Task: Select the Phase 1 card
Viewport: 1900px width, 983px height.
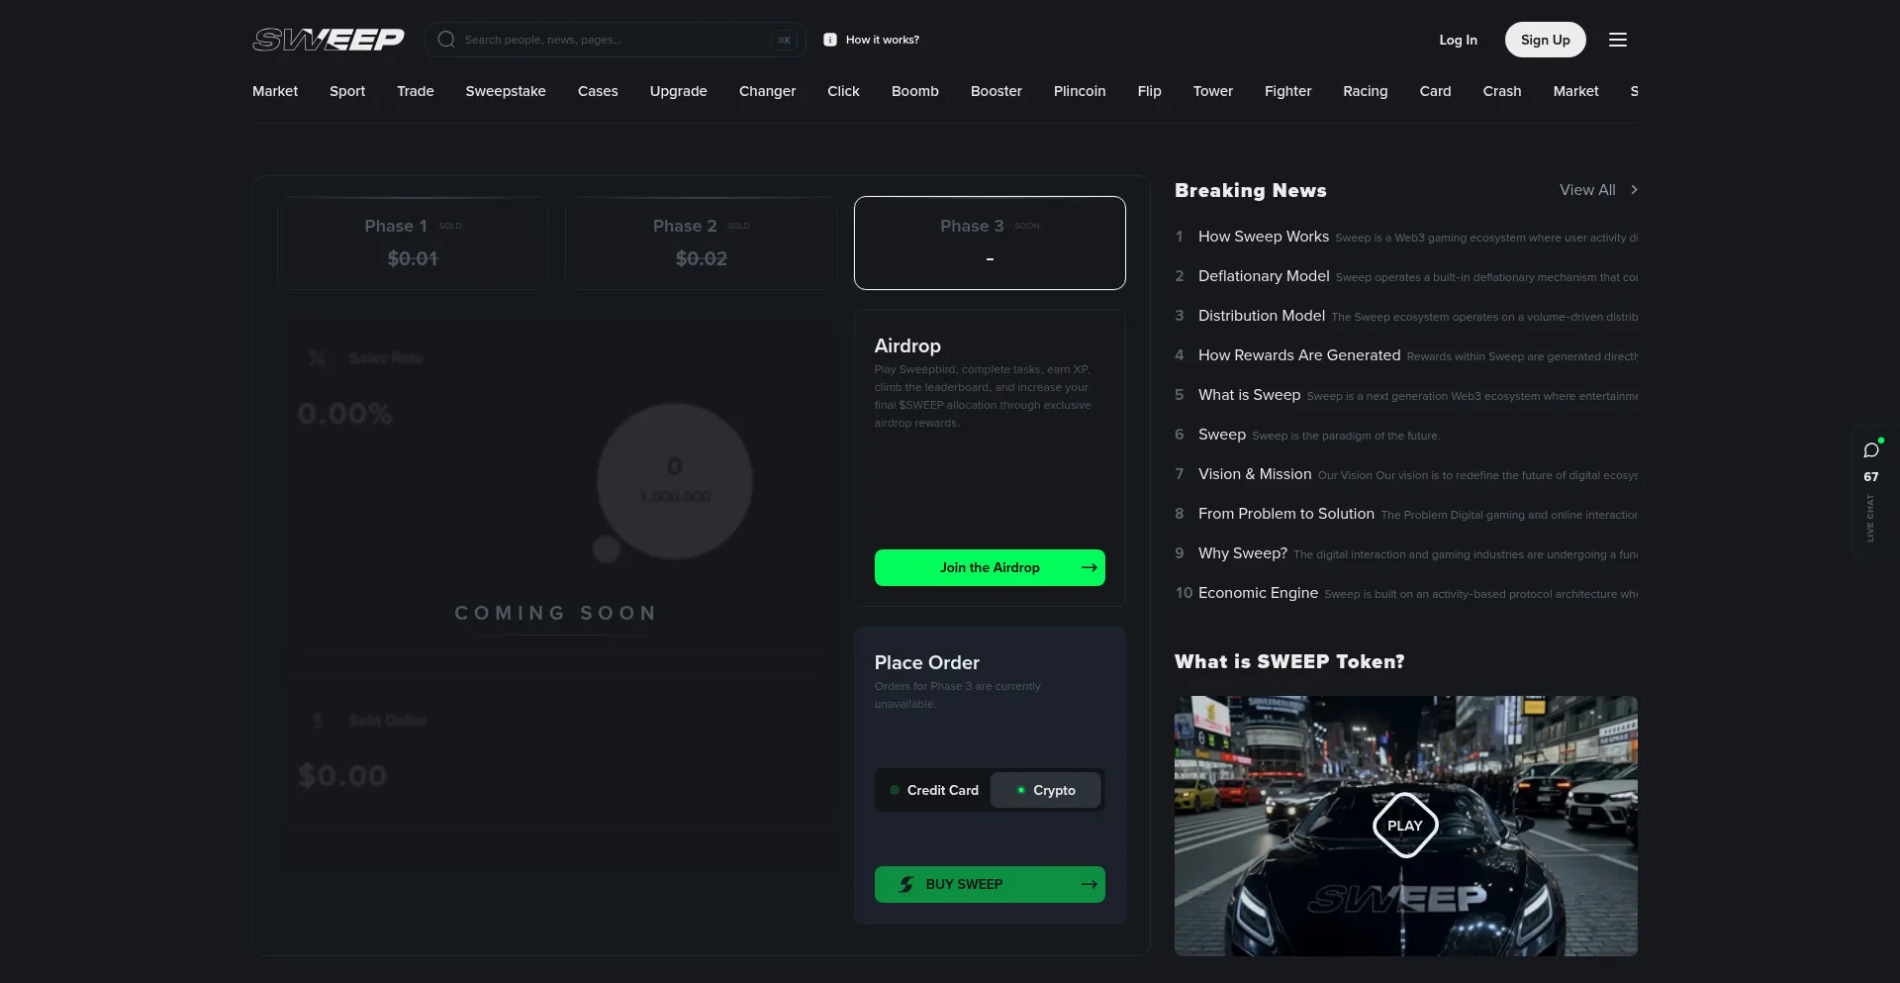Action: pyautogui.click(x=413, y=243)
